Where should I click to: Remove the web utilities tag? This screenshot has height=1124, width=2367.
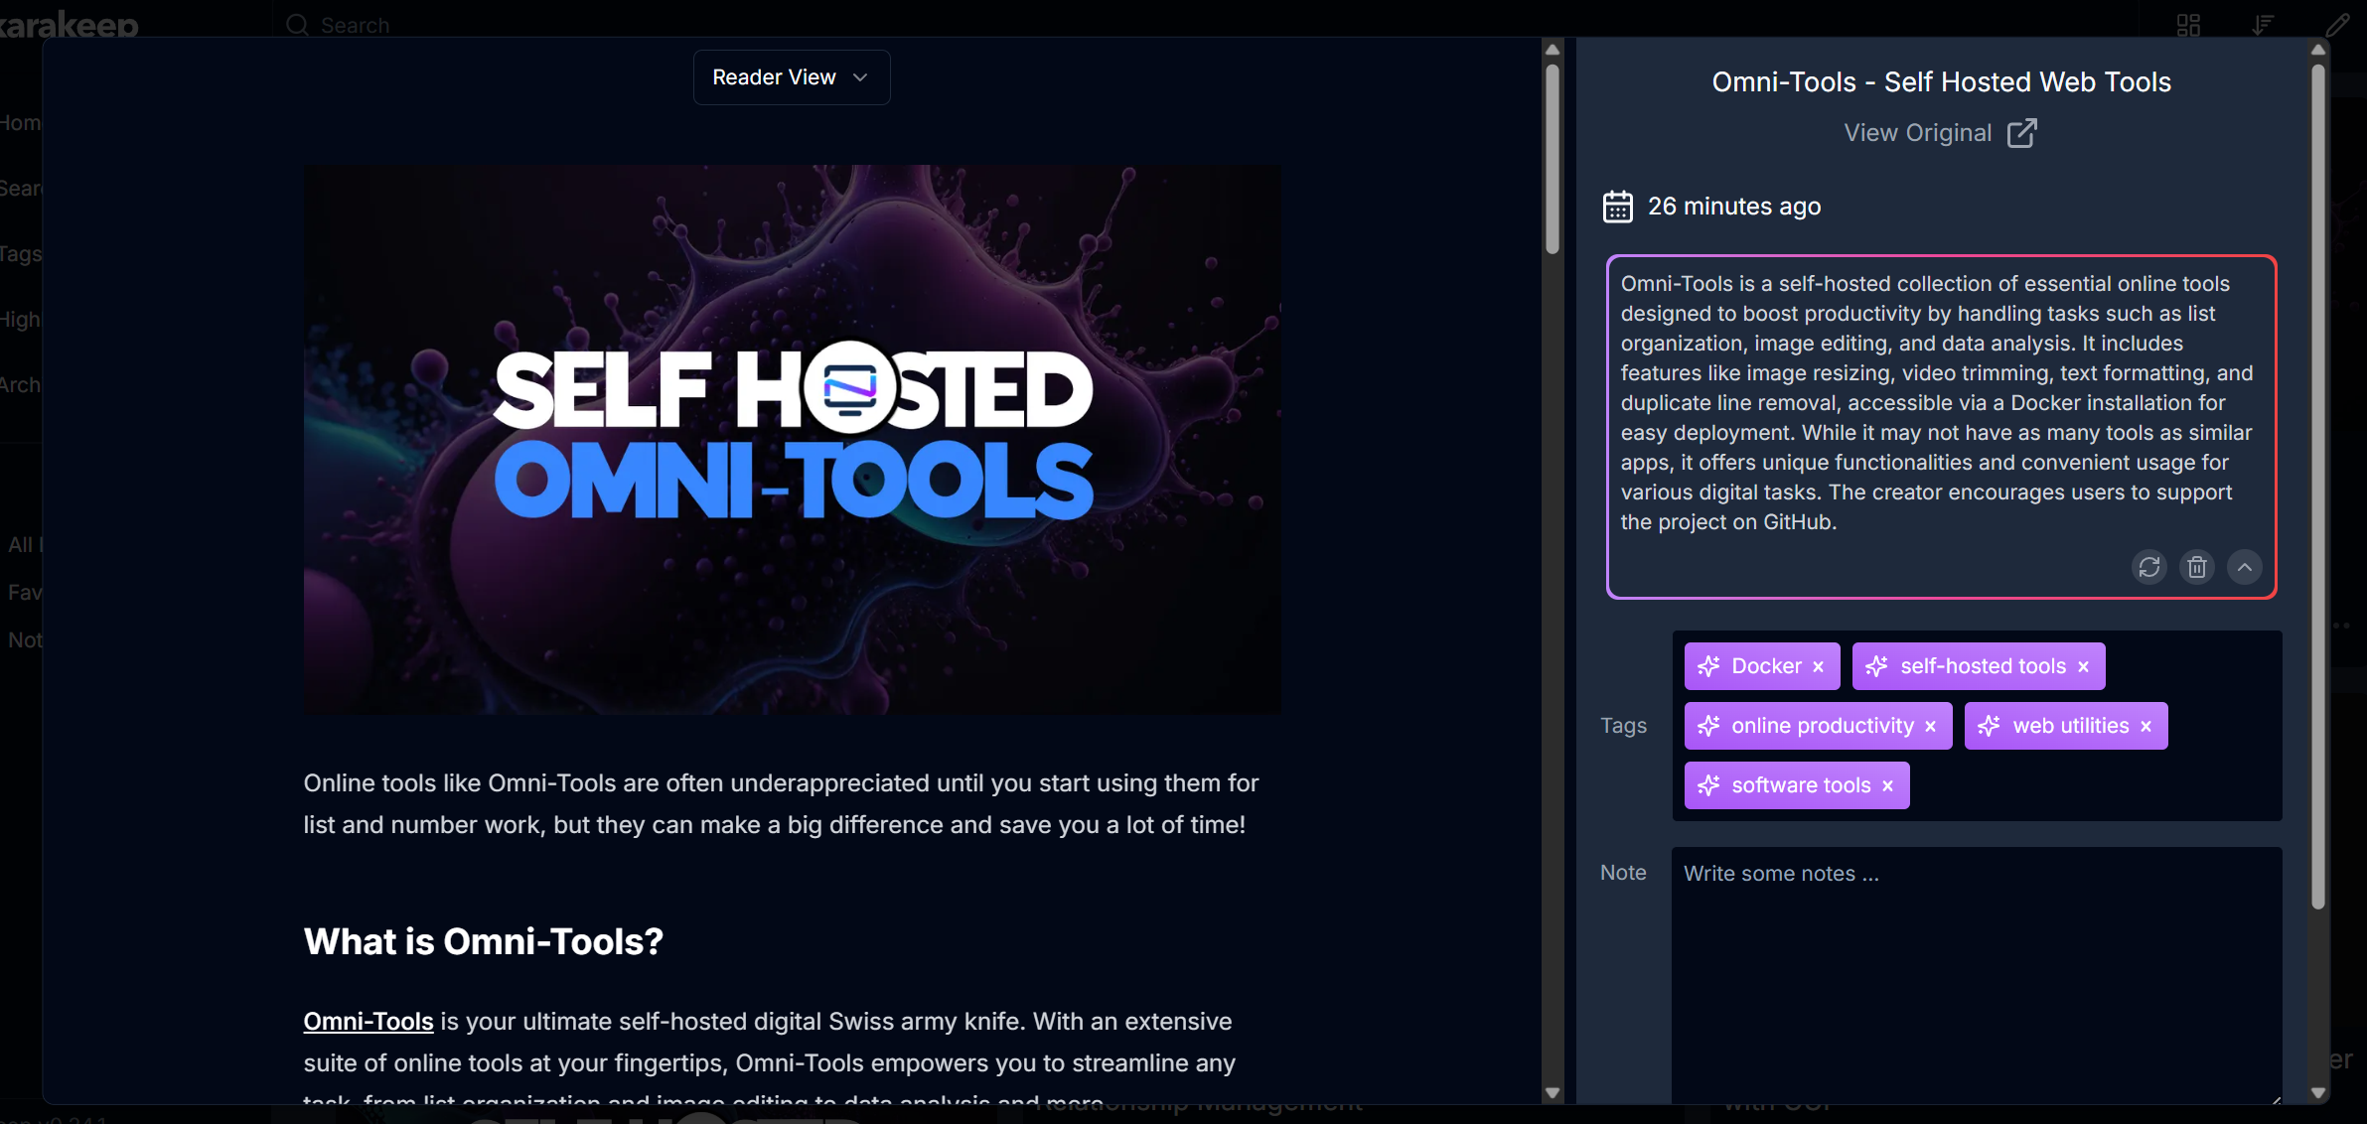tap(2145, 727)
